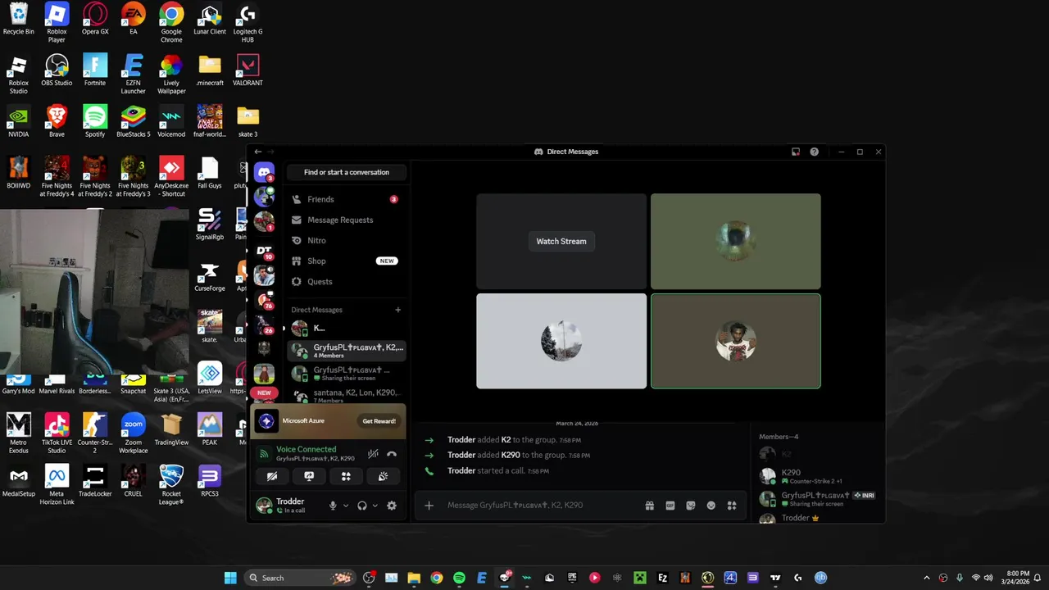1049x590 pixels.
Task: Open the santana, K2, Lon, K290 group DM
Action: (x=346, y=396)
